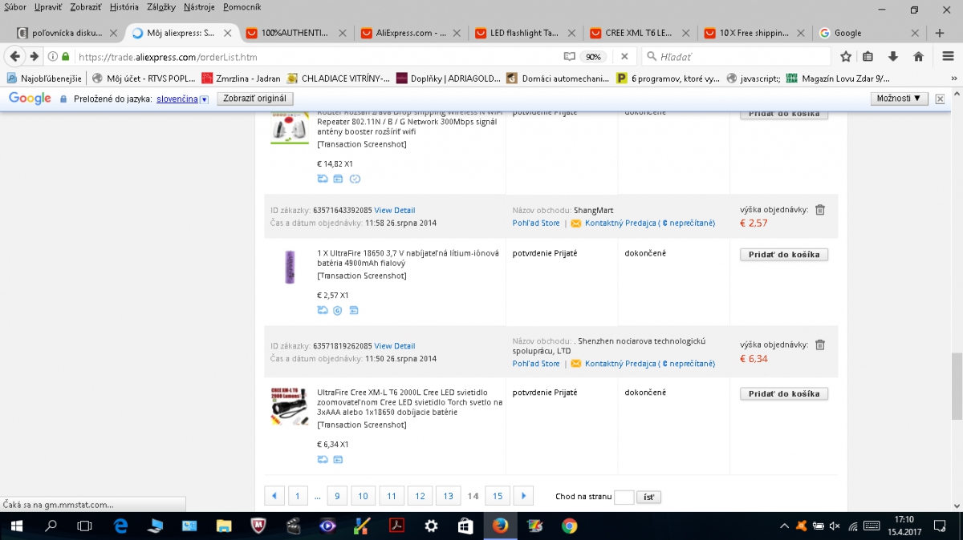Viewport: 963px width, 540px height.
Task: Go back with the browser Back arrow
Action: pyautogui.click(x=14, y=57)
